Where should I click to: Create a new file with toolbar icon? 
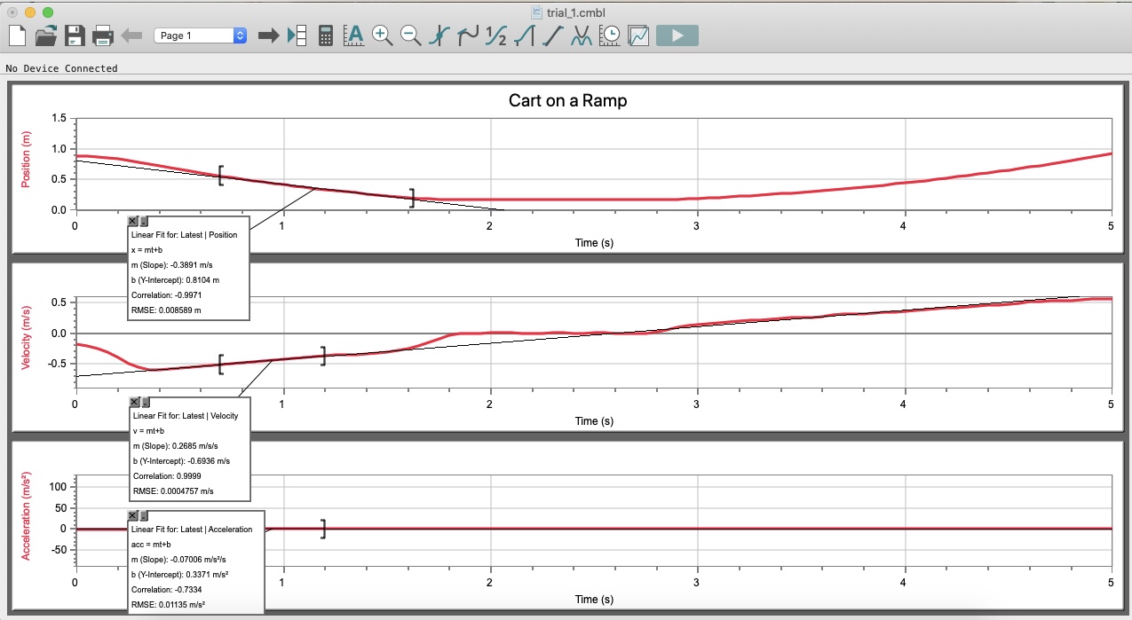click(18, 35)
